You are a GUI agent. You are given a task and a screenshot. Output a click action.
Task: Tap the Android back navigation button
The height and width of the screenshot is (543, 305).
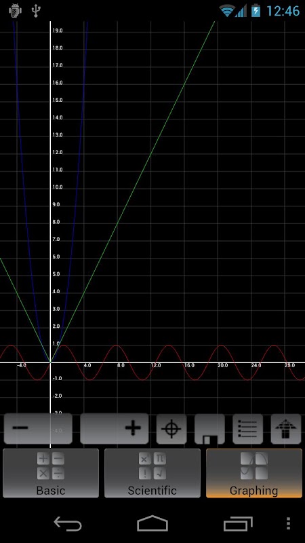click(68, 523)
